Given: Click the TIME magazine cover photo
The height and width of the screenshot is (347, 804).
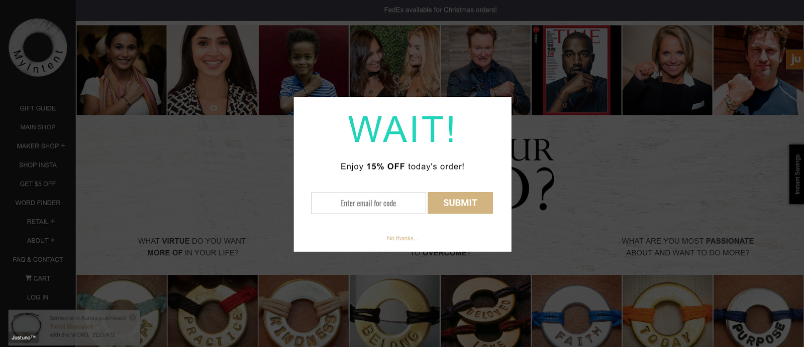Looking at the screenshot, I should click(576, 70).
